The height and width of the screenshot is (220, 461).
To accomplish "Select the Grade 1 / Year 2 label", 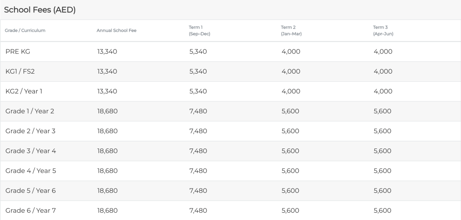I will pos(30,111).
